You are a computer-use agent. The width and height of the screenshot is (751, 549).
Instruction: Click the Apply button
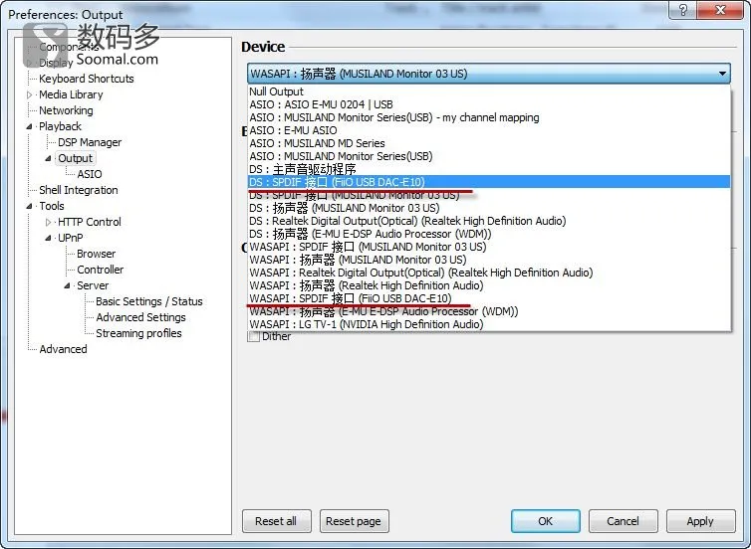coord(701,521)
